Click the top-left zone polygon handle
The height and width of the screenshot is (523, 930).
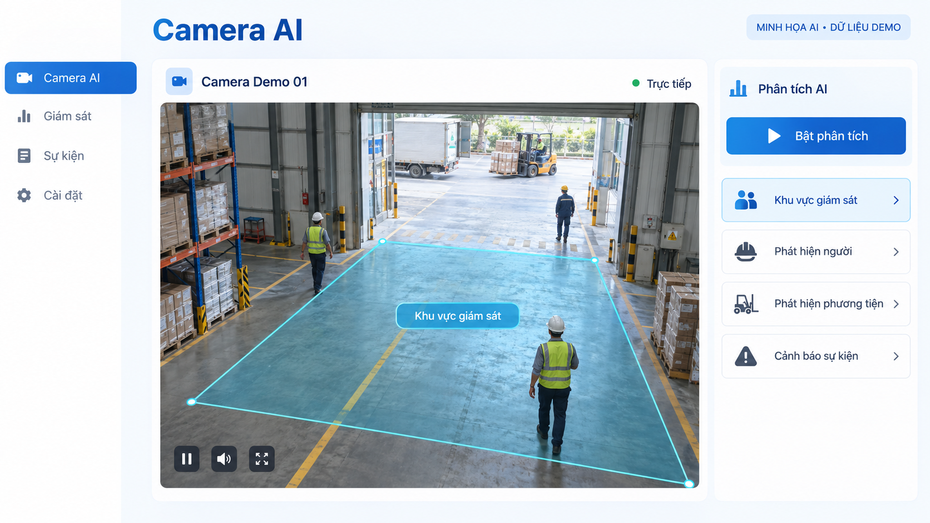[383, 241]
